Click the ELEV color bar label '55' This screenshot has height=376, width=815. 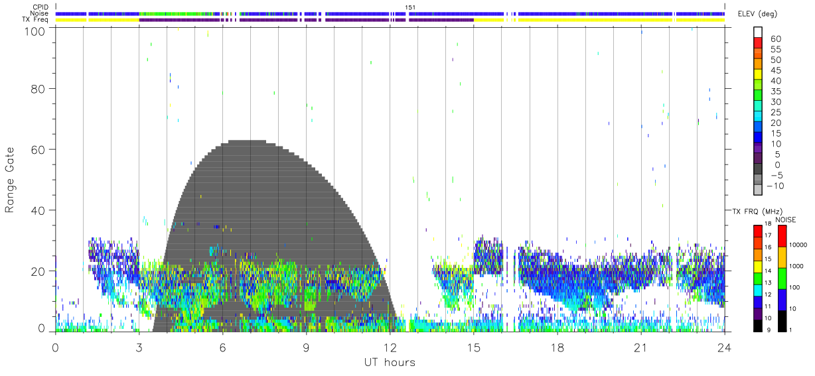pyautogui.click(x=775, y=49)
